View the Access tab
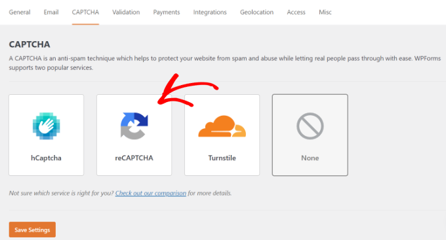This screenshot has height=240, width=446. coord(296,12)
